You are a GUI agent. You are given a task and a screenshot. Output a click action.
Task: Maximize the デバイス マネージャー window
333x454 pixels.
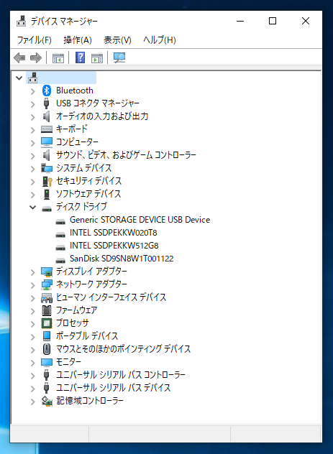click(x=273, y=21)
